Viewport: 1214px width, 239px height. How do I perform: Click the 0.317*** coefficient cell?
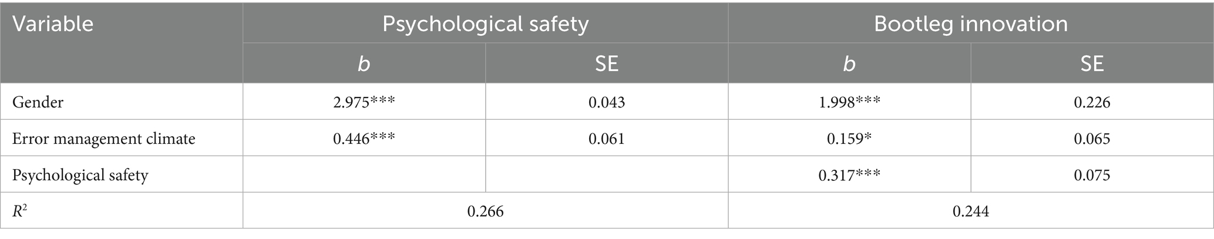coord(849,175)
